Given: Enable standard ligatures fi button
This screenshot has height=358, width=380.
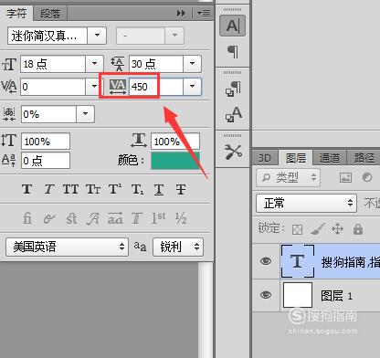Looking at the screenshot, I should (27, 218).
